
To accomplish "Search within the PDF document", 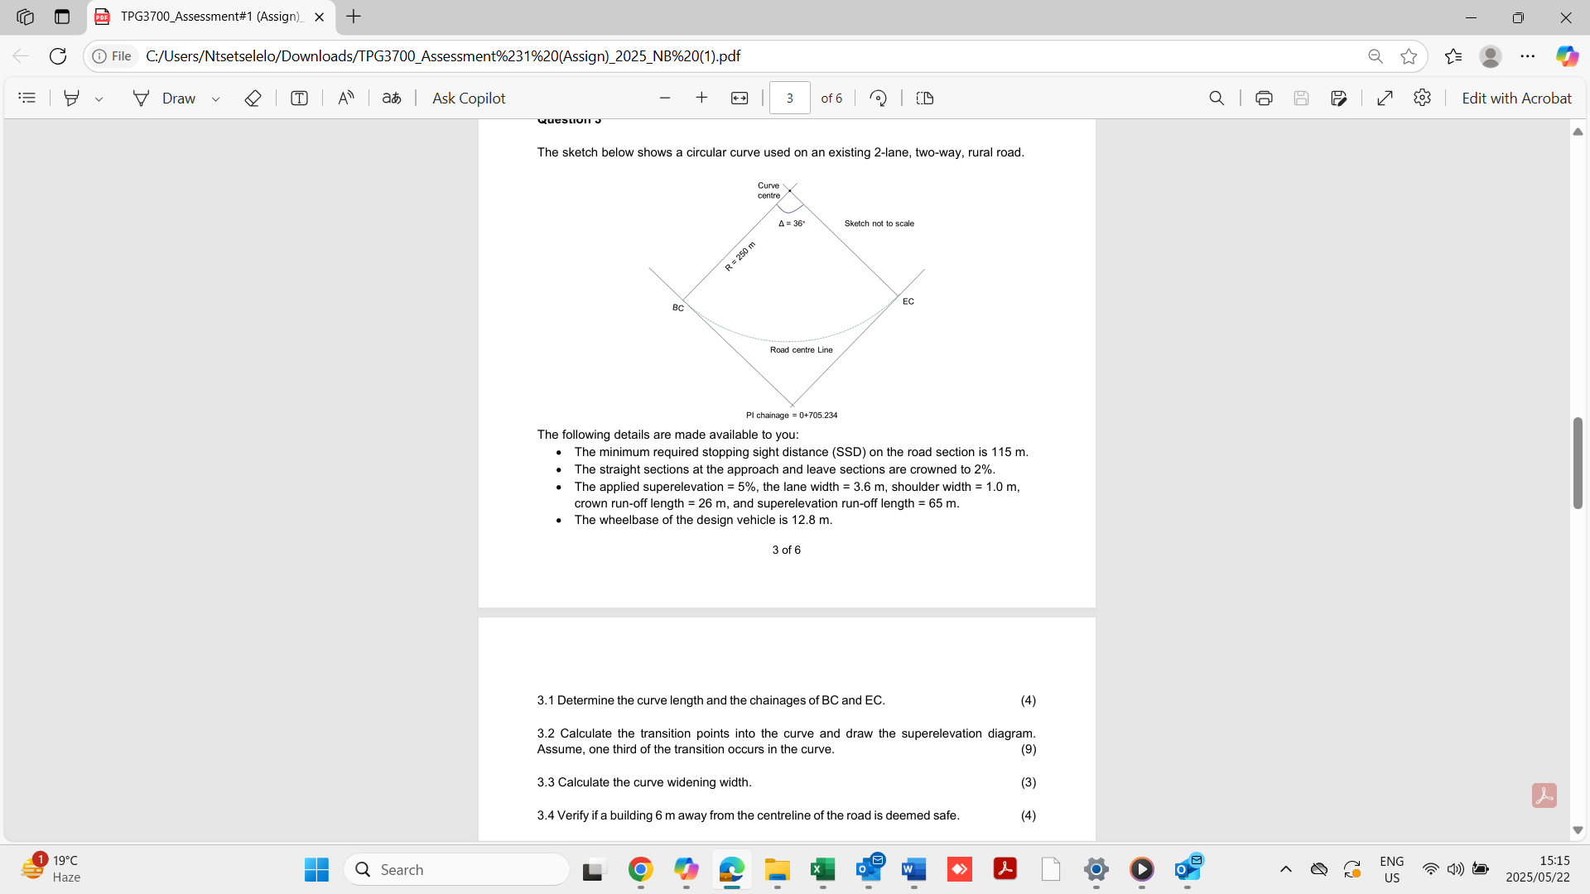I will point(1216,98).
